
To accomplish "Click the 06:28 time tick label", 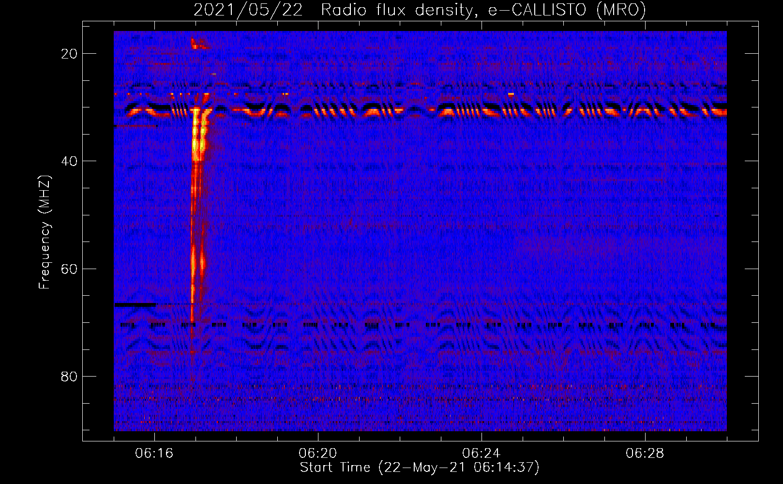I will tap(645, 454).
